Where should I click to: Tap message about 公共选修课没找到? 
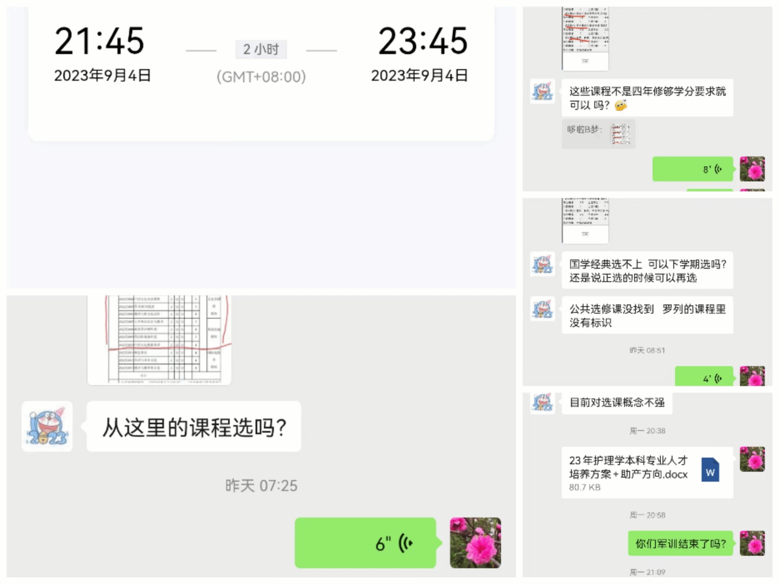pyautogui.click(x=647, y=315)
